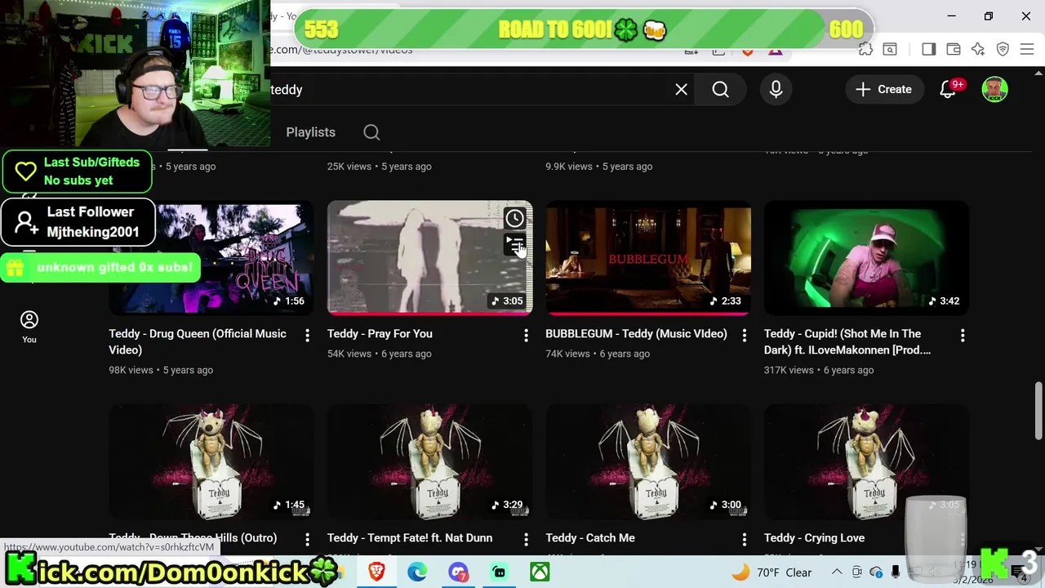Click the Teddy - Cupid! video title
The image size is (1045, 588).
coord(847,341)
